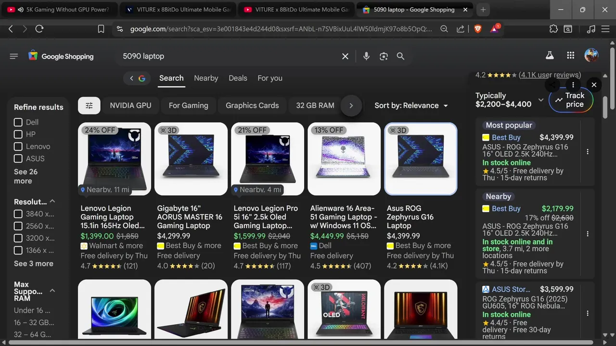
Task: Open the browser zoom magnifier icon
Action: 444,29
